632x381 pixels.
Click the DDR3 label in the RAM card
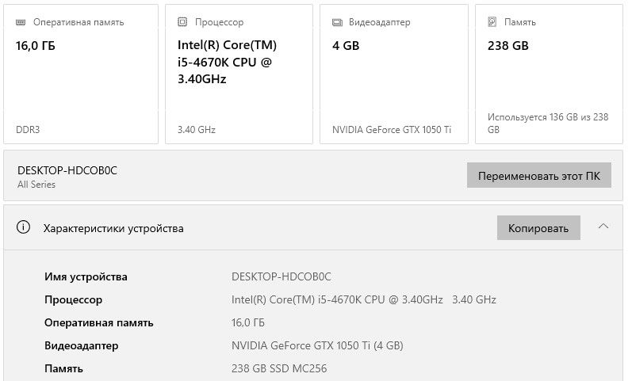29,130
